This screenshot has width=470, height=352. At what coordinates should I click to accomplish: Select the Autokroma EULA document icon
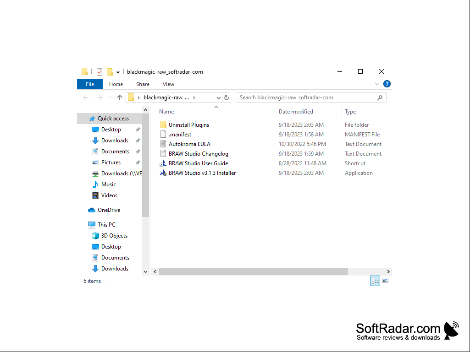[163, 144]
